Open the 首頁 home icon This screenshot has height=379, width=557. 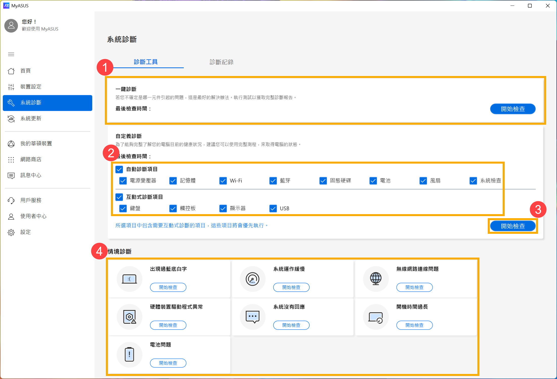click(11, 71)
